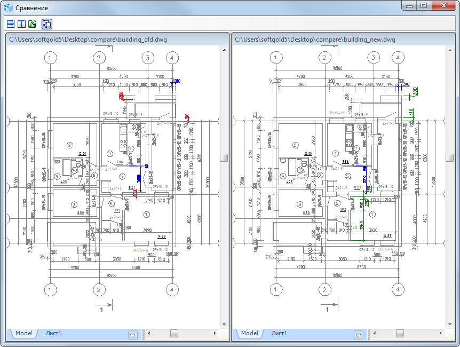Open Лист1 tab in left pane
The height and width of the screenshot is (347, 460).
[53, 333]
